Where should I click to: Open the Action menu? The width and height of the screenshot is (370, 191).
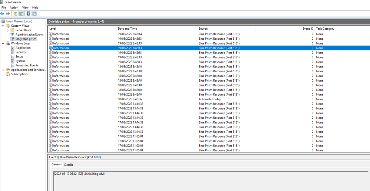click(14, 7)
